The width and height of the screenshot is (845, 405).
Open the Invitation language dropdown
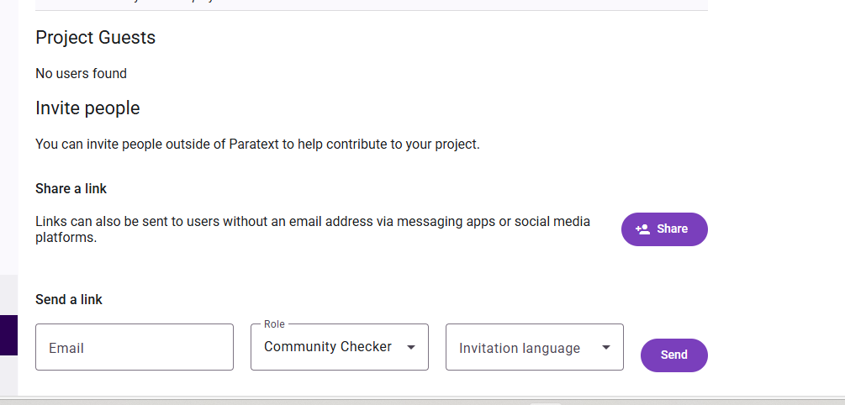(x=520, y=348)
